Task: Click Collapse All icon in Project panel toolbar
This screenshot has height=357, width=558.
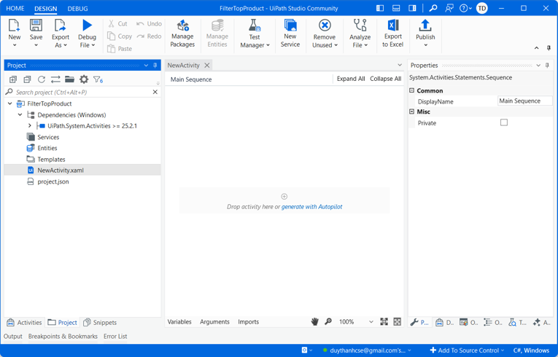Action: coord(27,79)
